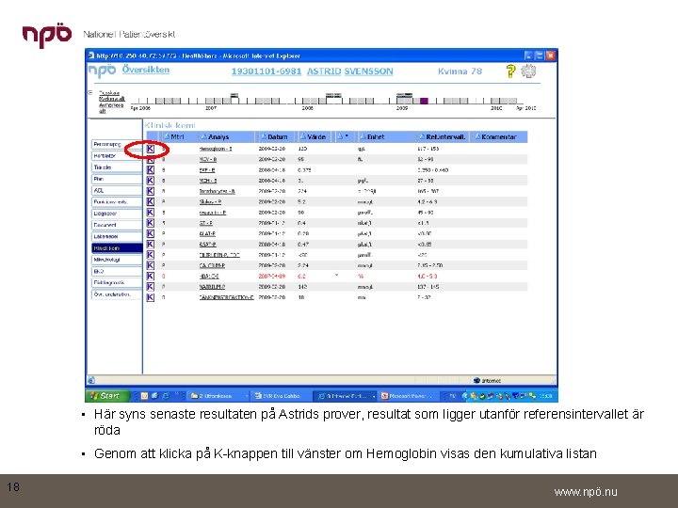Switch to Internet Explorer taskbar group
This screenshot has height=508, width=678.
coord(347,396)
